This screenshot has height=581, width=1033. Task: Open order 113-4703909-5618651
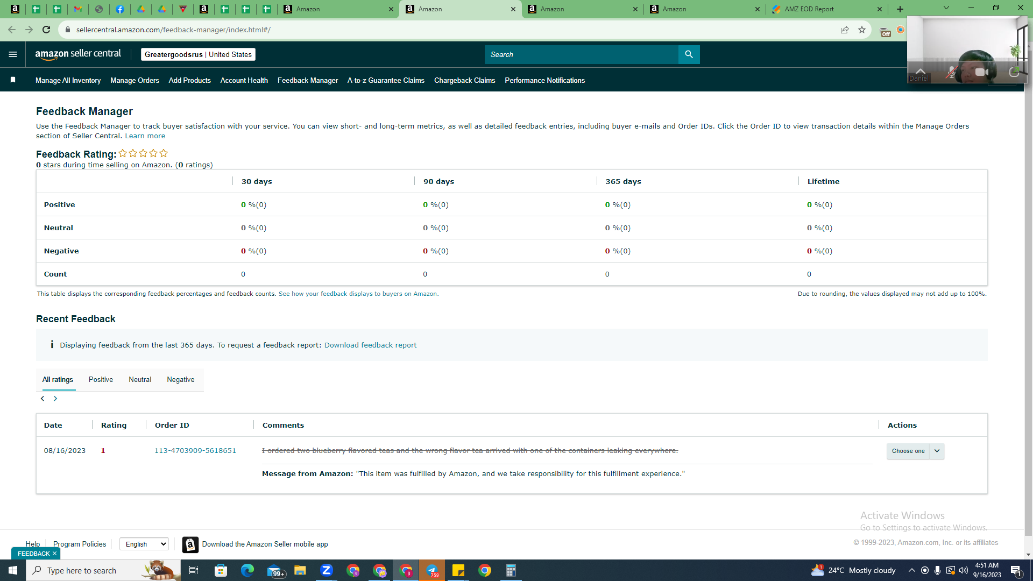(x=195, y=451)
